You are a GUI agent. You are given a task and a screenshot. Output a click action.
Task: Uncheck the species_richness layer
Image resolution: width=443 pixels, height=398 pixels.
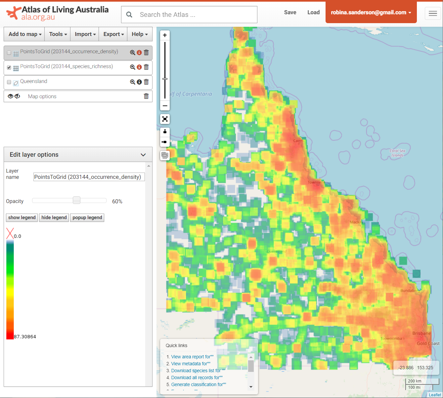(9, 67)
